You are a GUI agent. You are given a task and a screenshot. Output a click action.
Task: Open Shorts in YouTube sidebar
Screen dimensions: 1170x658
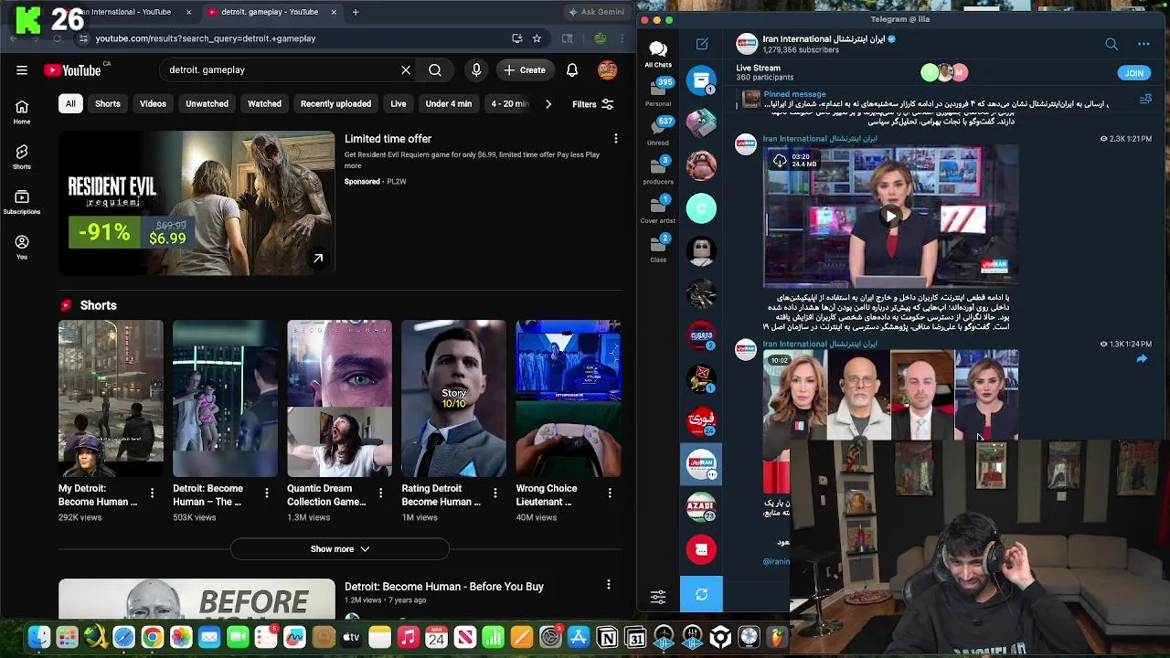click(22, 157)
